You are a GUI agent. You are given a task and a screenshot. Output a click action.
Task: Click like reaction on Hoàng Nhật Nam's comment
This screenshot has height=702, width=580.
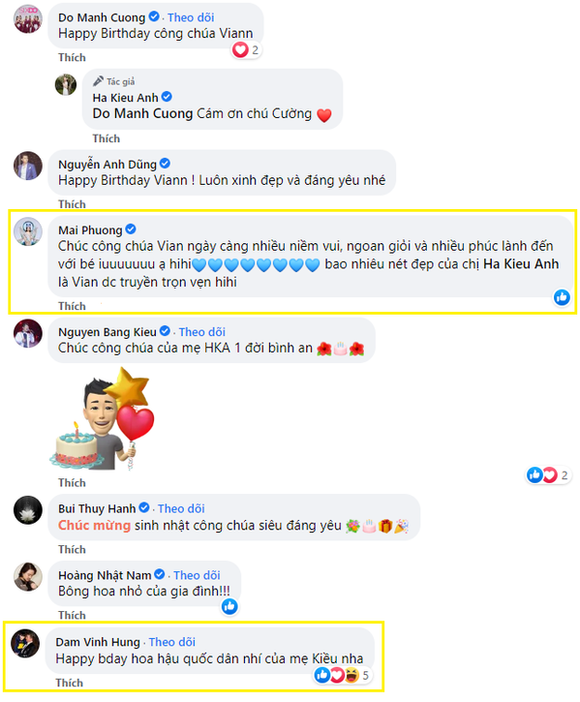229,607
